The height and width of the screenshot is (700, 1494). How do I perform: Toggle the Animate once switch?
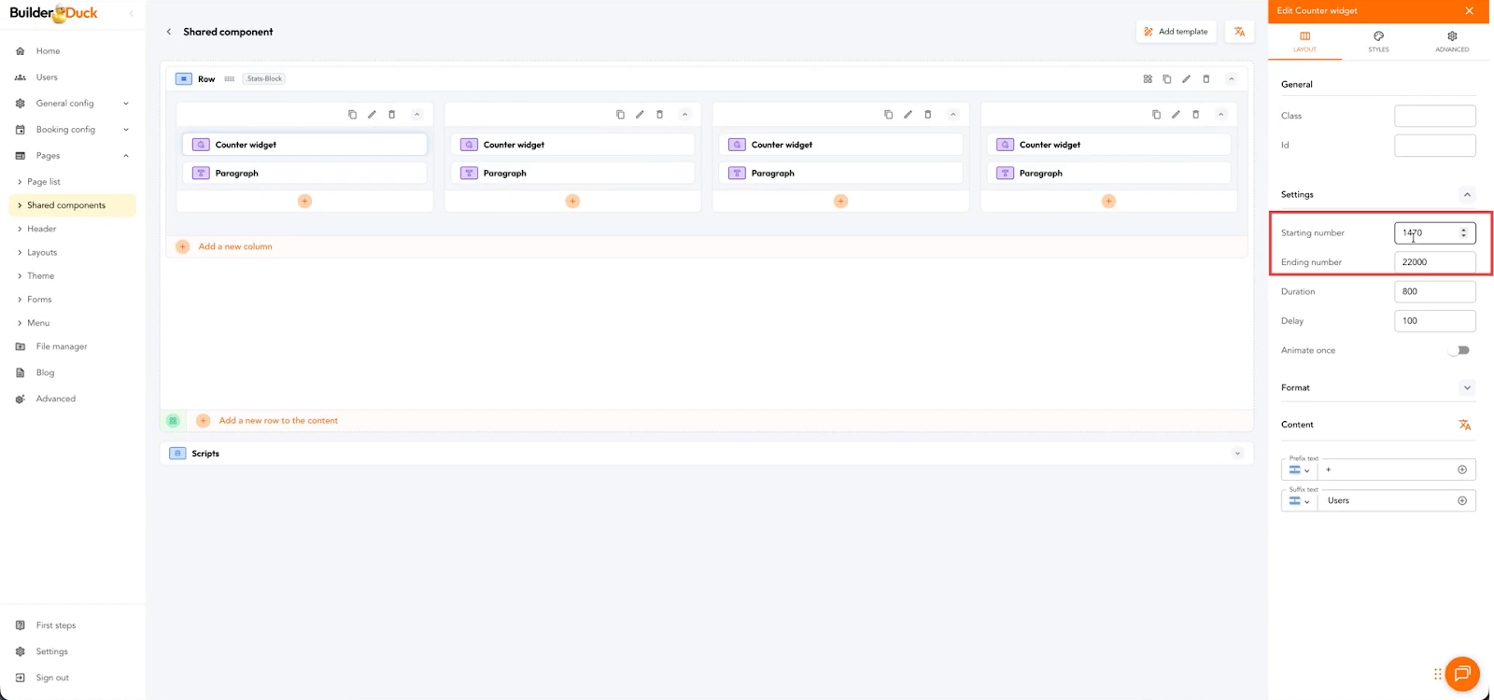click(1459, 351)
